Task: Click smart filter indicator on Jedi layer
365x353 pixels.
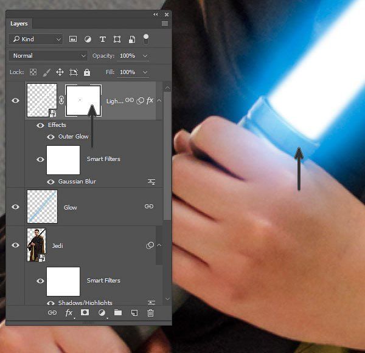Action: coord(150,245)
